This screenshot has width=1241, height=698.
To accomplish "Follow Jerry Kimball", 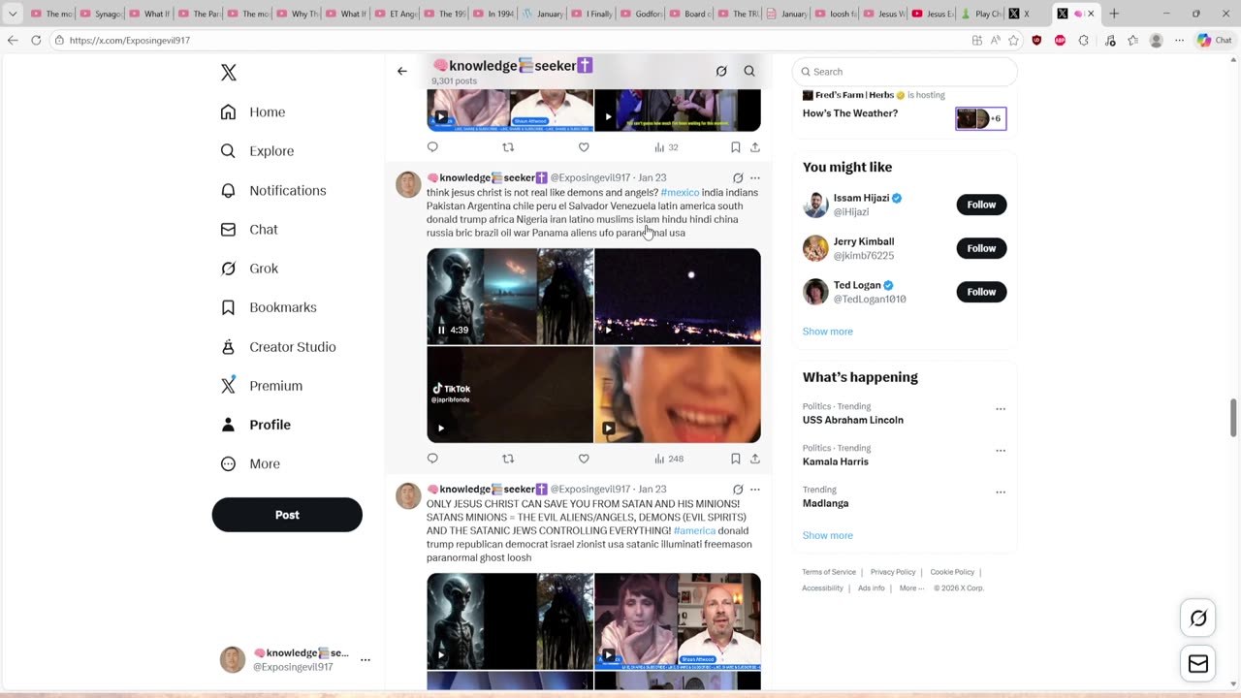I will [x=981, y=248].
